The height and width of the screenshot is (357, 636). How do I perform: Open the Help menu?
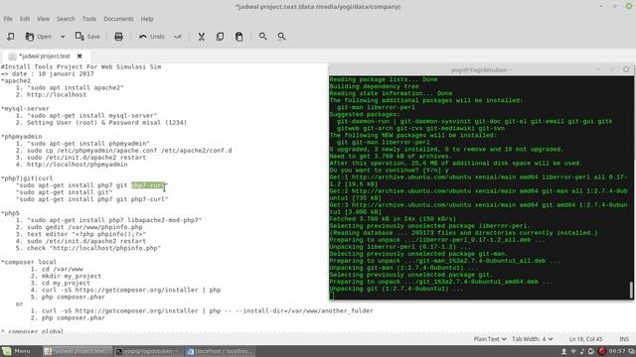147,19
